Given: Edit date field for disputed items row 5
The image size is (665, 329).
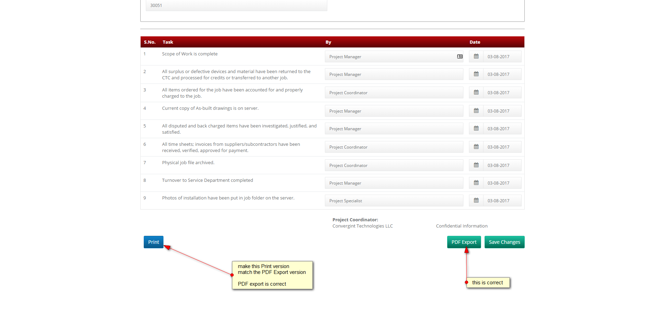Looking at the screenshot, I should [x=502, y=128].
